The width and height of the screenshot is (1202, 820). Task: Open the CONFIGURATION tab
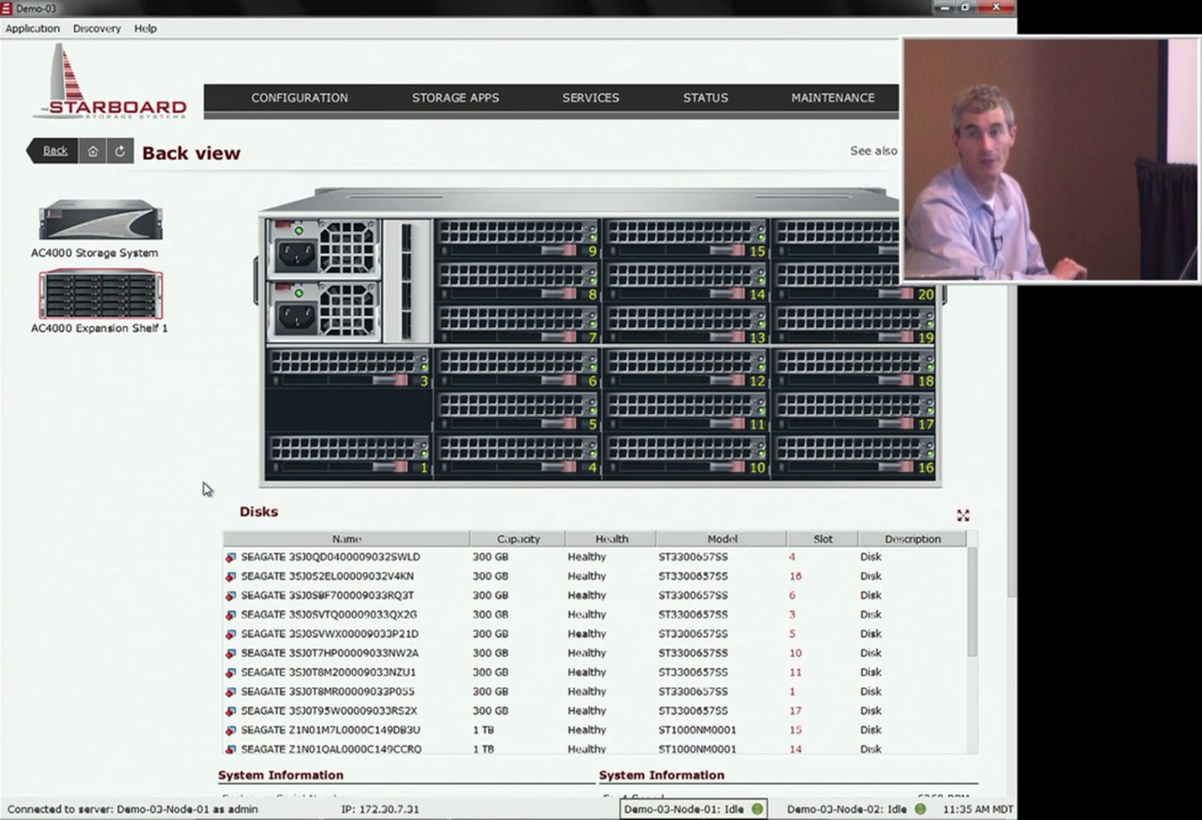point(299,98)
